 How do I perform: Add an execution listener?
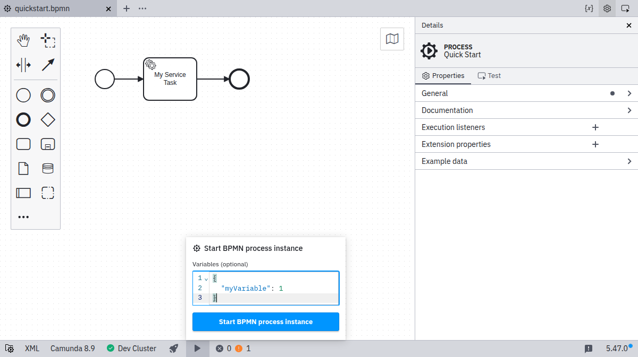pos(595,127)
